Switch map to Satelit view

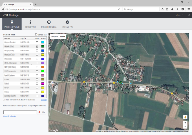[x=62, y=37]
